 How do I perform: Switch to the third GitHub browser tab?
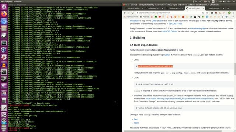(174, 8)
